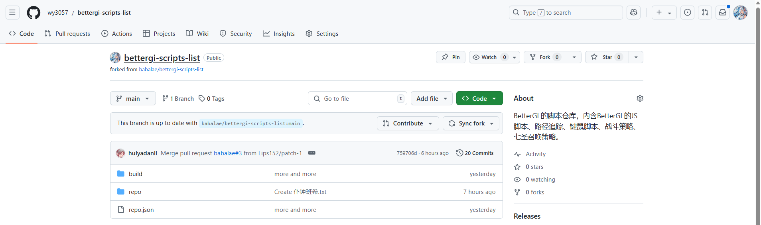
Task: Switch to the Actions tab
Action: (x=116, y=34)
